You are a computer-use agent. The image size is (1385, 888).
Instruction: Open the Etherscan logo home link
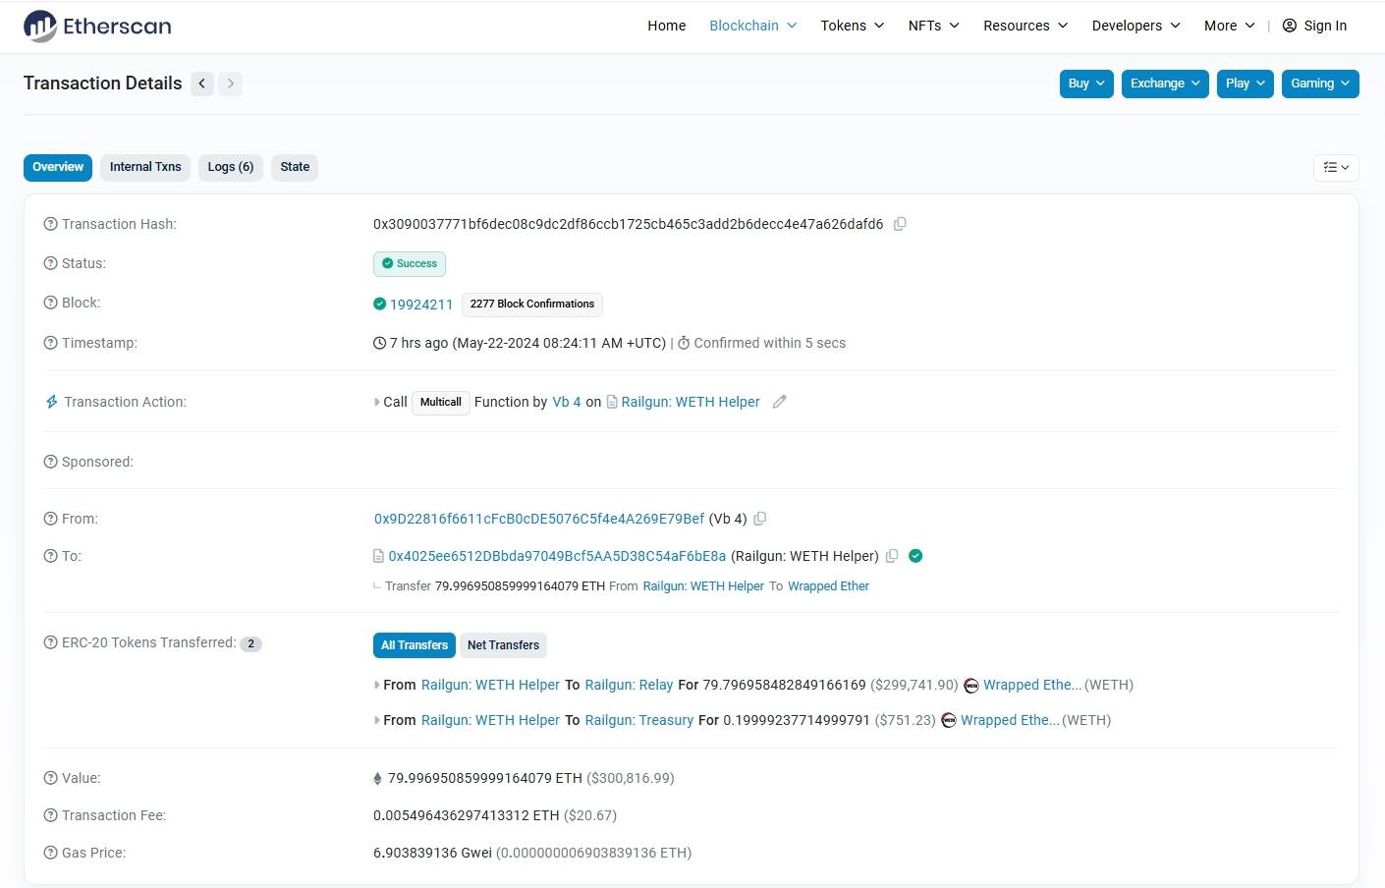[x=97, y=27]
